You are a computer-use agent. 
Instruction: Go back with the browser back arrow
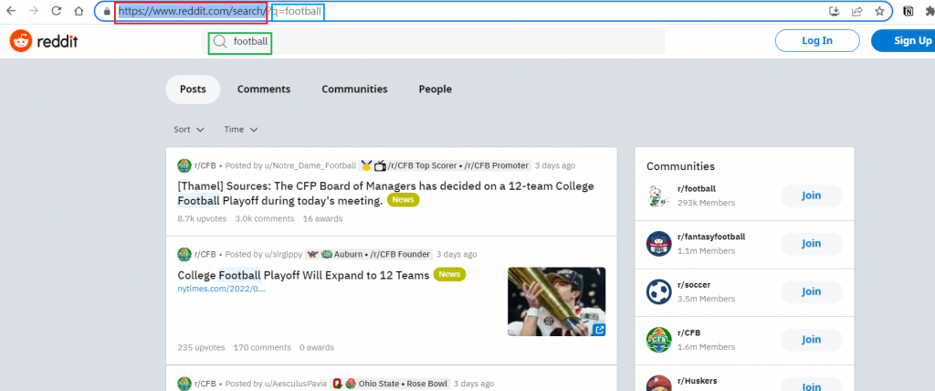click(10, 11)
